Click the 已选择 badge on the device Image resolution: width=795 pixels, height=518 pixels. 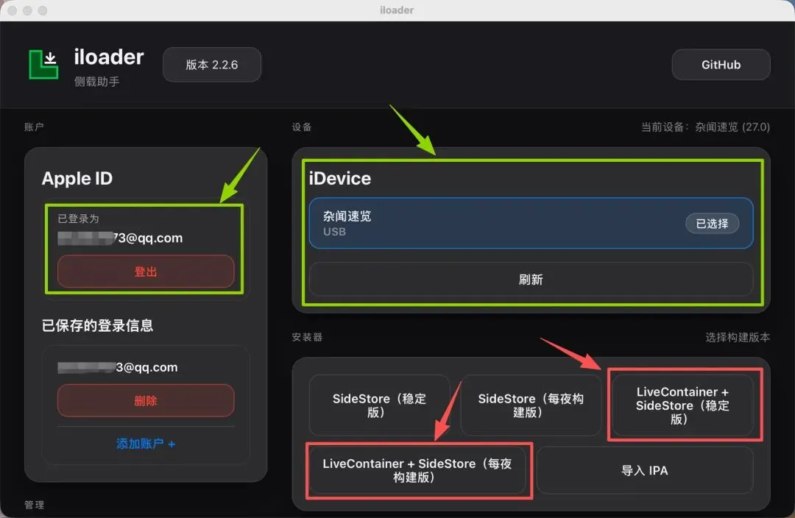[712, 224]
